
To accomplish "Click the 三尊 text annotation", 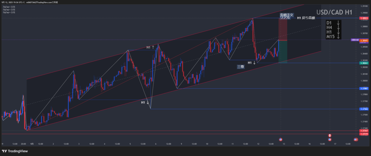I will 240,66.
